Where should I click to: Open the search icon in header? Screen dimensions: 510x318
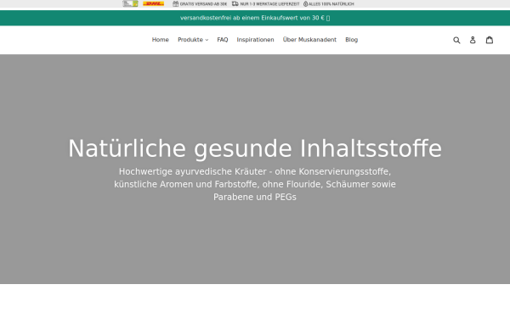point(456,40)
